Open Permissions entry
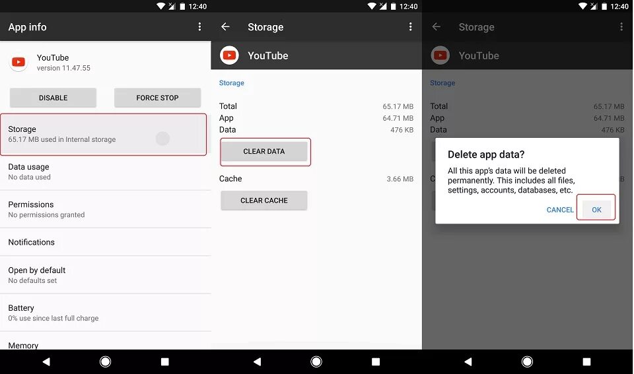 tap(106, 209)
